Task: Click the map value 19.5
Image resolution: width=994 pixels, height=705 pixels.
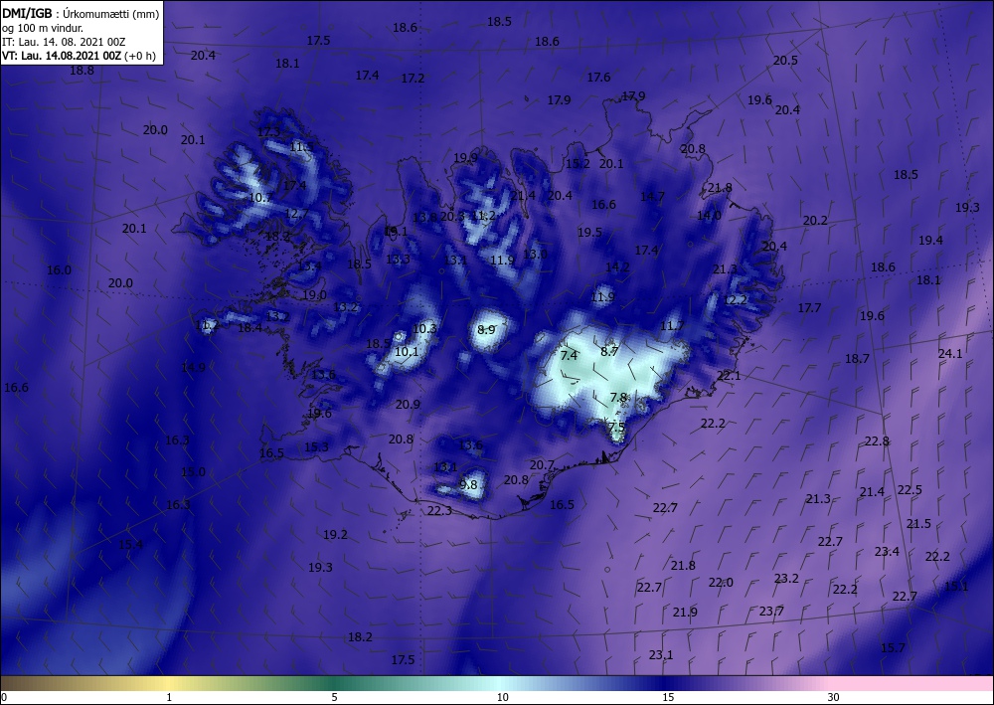Action: tap(589, 233)
